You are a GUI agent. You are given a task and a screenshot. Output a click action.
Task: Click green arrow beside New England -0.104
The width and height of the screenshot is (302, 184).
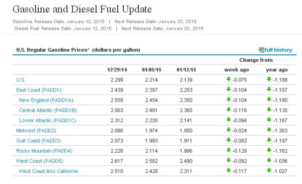pyautogui.click(x=229, y=100)
